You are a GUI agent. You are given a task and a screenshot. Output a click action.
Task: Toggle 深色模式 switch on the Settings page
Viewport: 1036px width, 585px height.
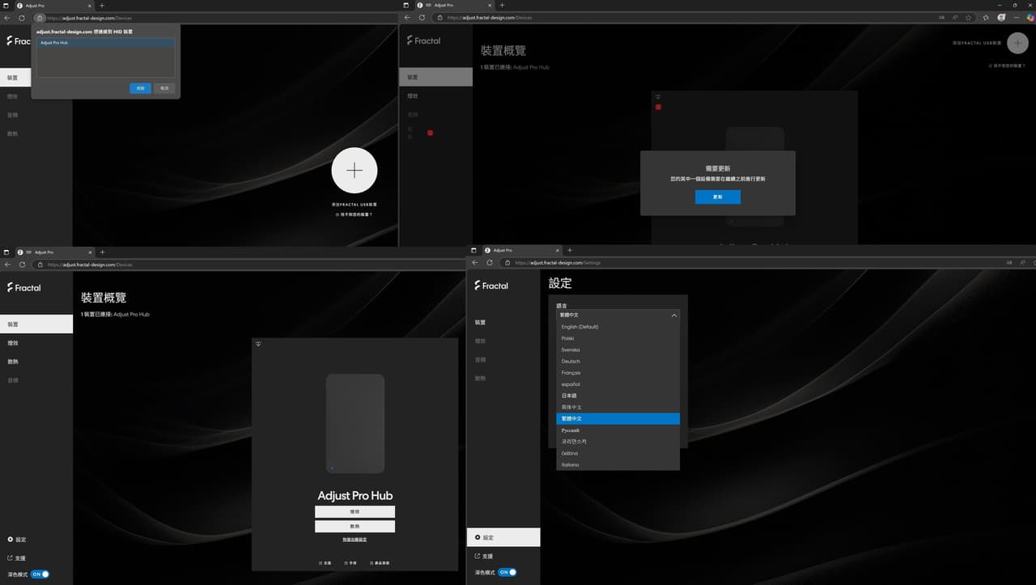point(507,572)
